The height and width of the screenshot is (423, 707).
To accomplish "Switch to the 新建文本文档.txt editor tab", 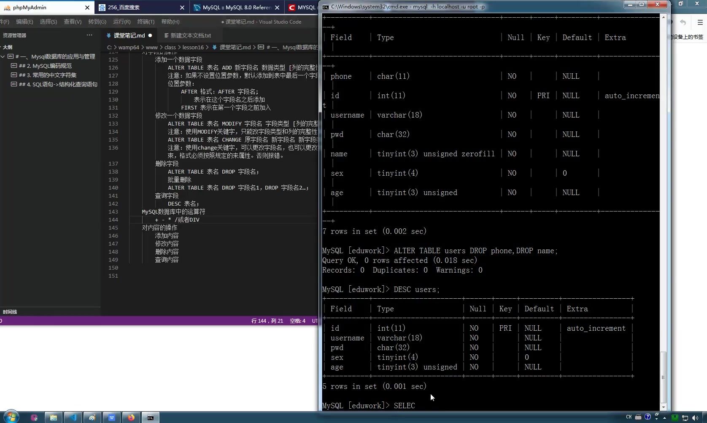I will (x=191, y=35).
